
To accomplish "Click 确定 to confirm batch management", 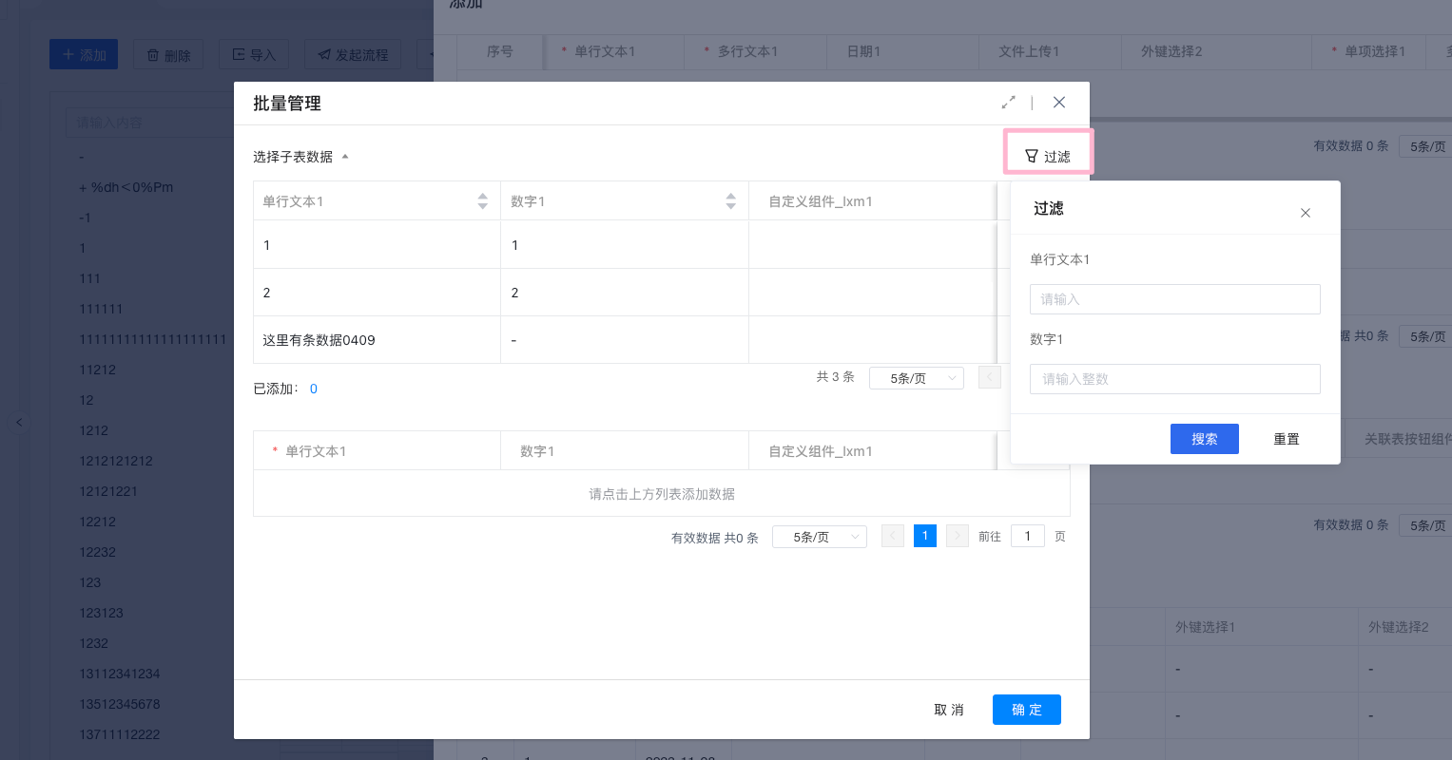I will 1026,710.
